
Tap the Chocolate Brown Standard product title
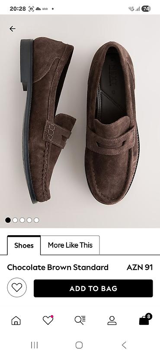click(58, 268)
